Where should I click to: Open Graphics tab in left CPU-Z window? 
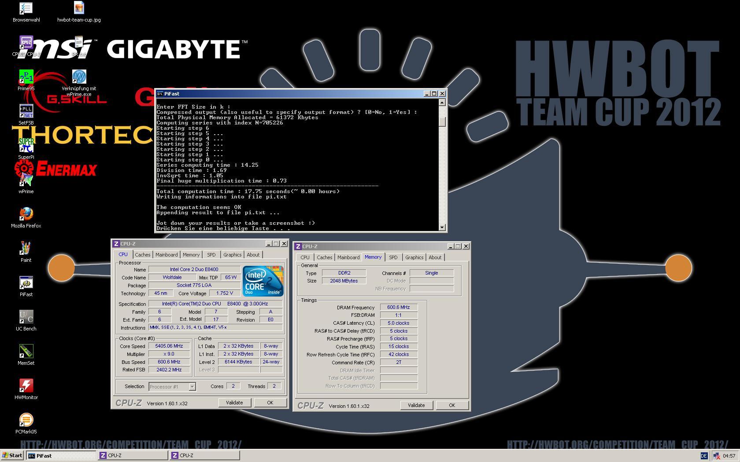coord(232,255)
